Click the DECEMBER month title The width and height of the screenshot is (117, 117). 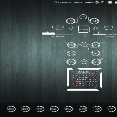[85, 72]
